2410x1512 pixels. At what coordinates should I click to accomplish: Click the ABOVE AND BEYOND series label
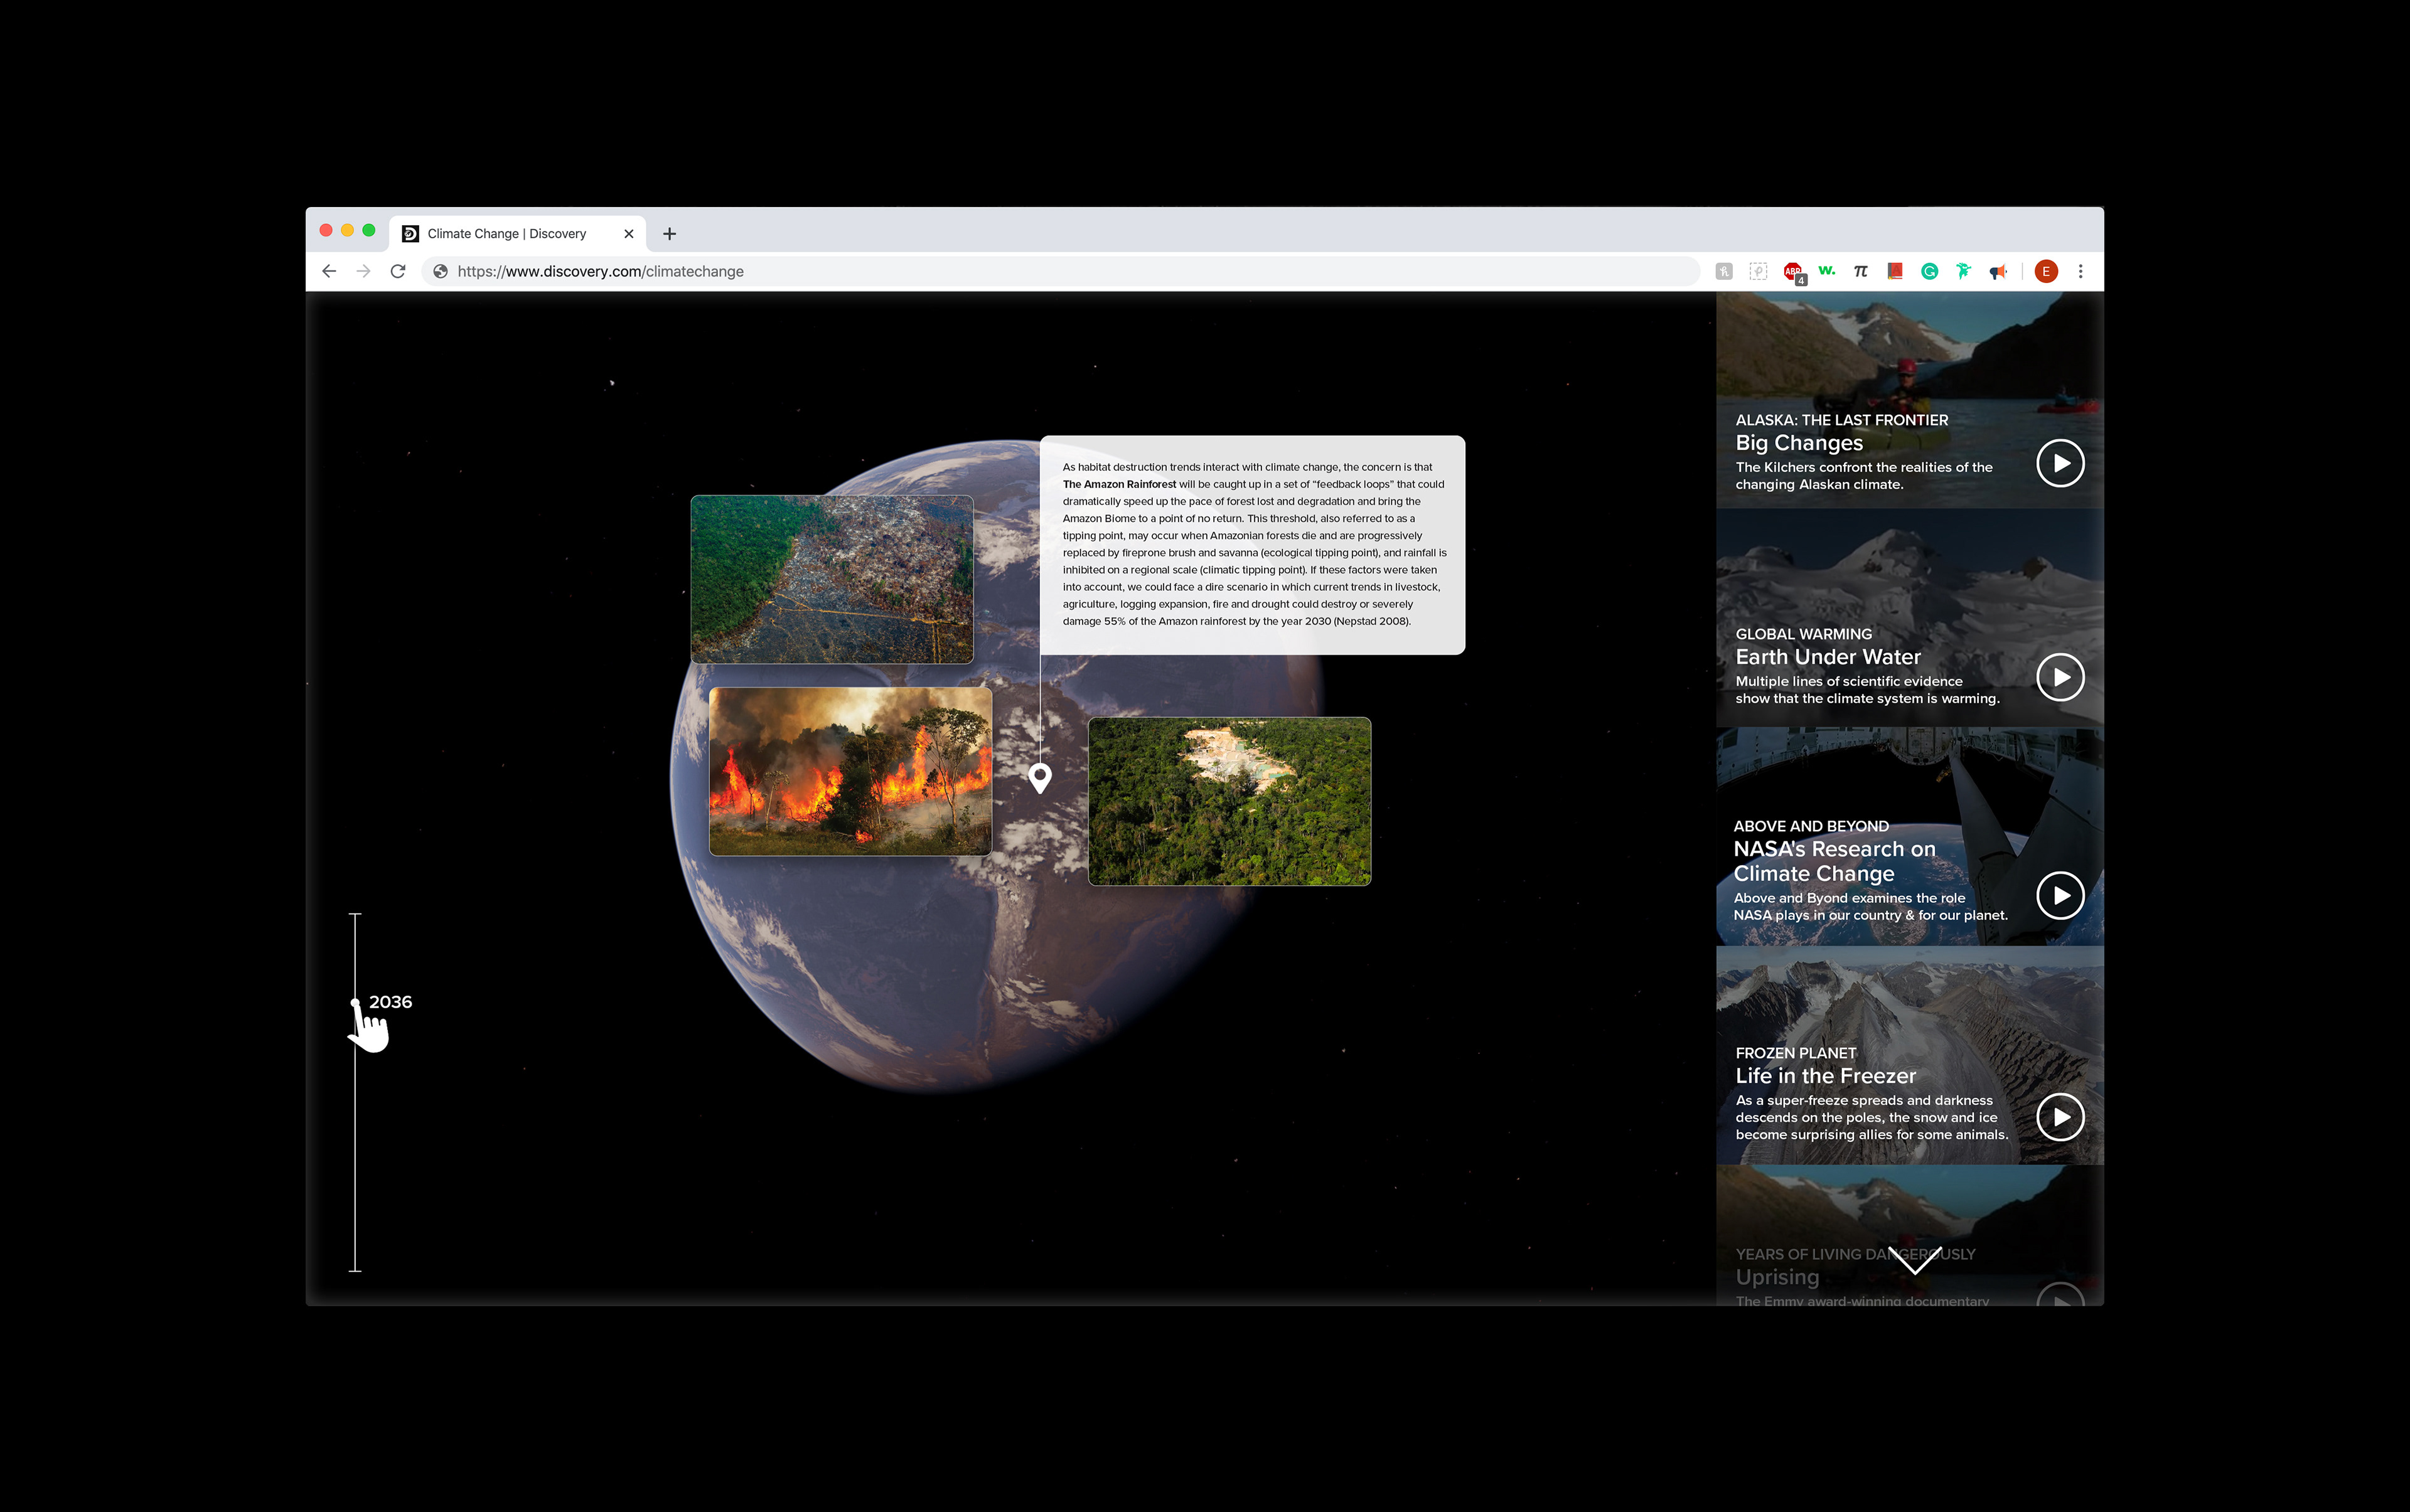[x=1811, y=826]
